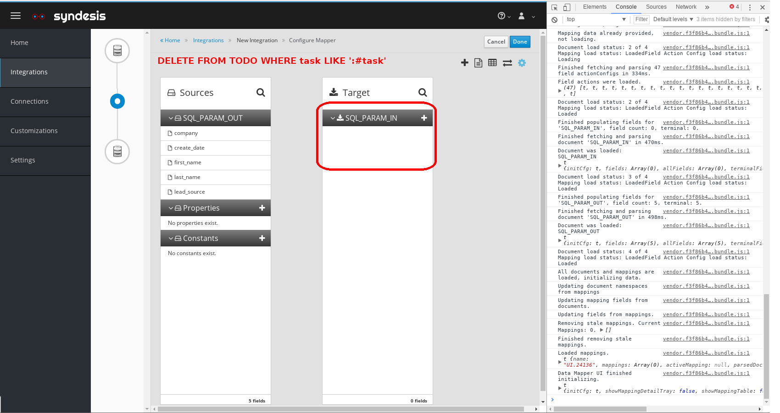Toggle source-target direction with arrows icon

click(507, 63)
